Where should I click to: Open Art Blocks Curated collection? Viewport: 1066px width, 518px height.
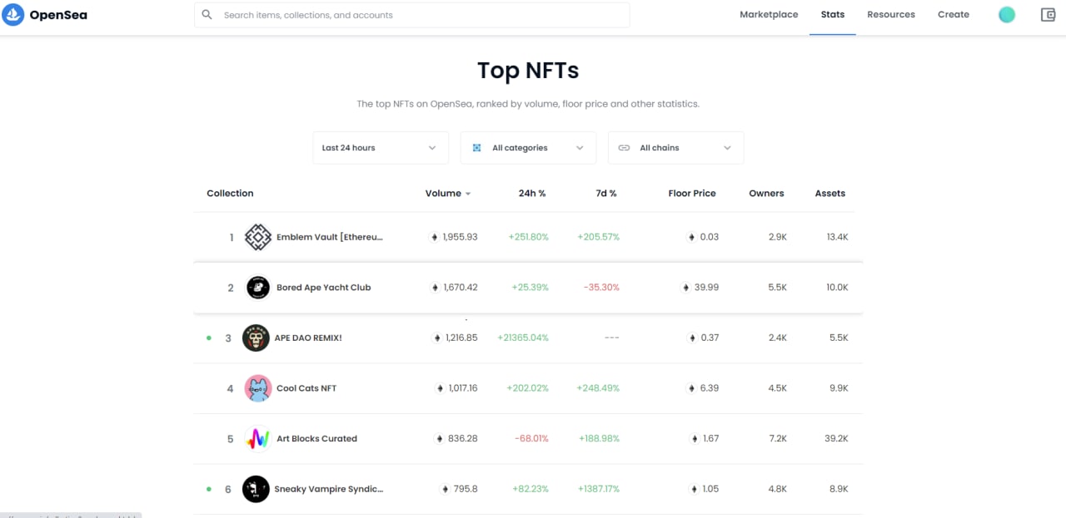tap(316, 439)
